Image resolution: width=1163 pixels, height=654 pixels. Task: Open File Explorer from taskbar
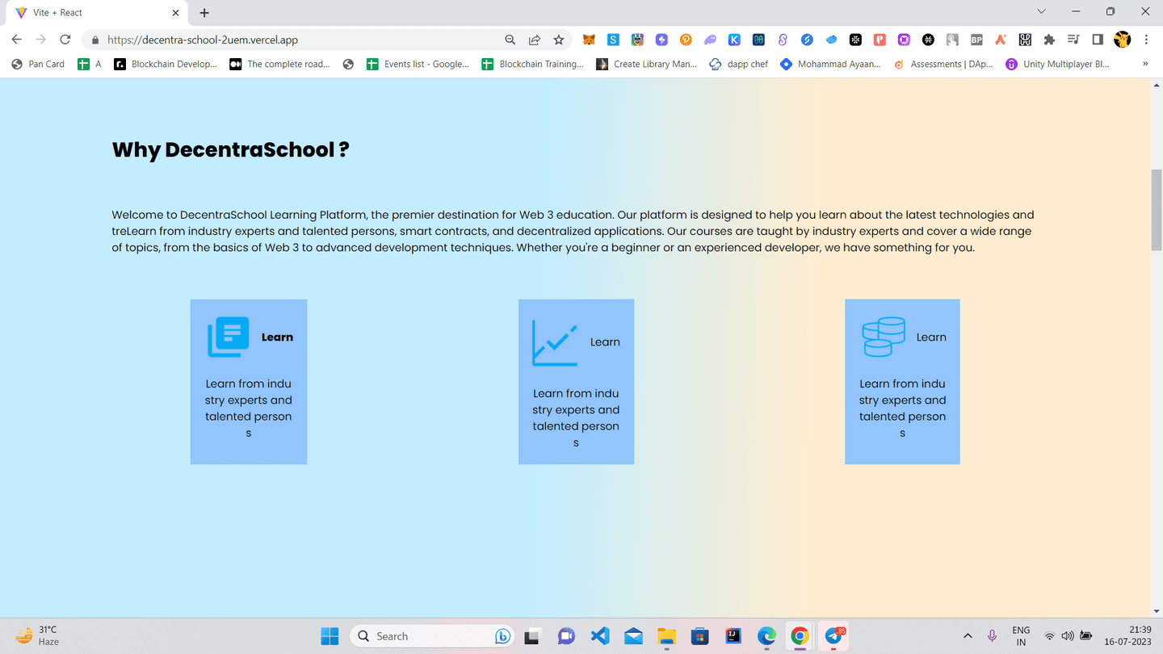[x=666, y=636]
